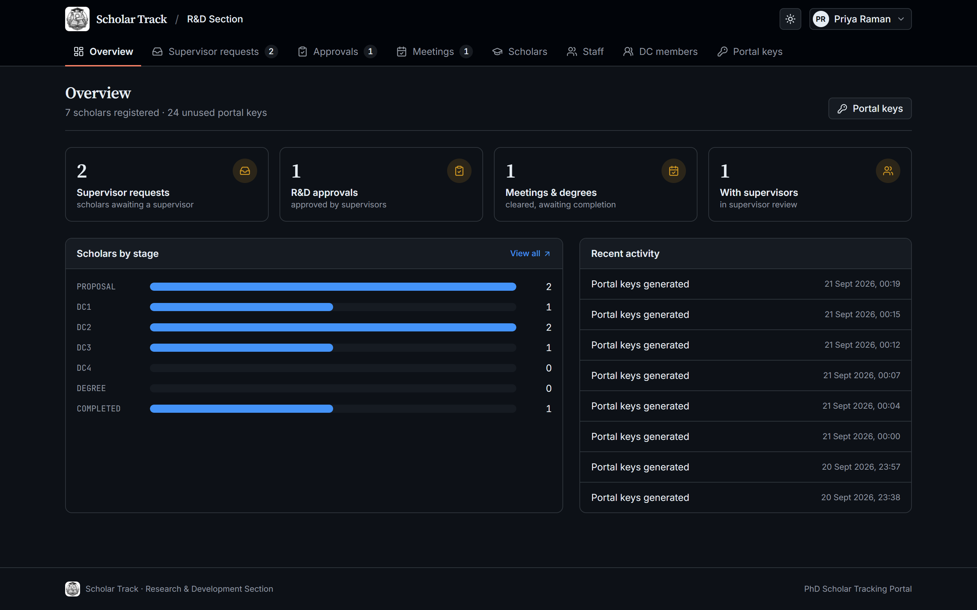Click the DEGREE stage label
The image size is (977, 610).
click(x=91, y=388)
